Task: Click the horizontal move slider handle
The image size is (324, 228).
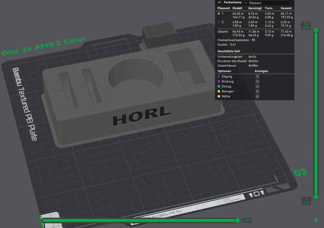Action: 237,221
